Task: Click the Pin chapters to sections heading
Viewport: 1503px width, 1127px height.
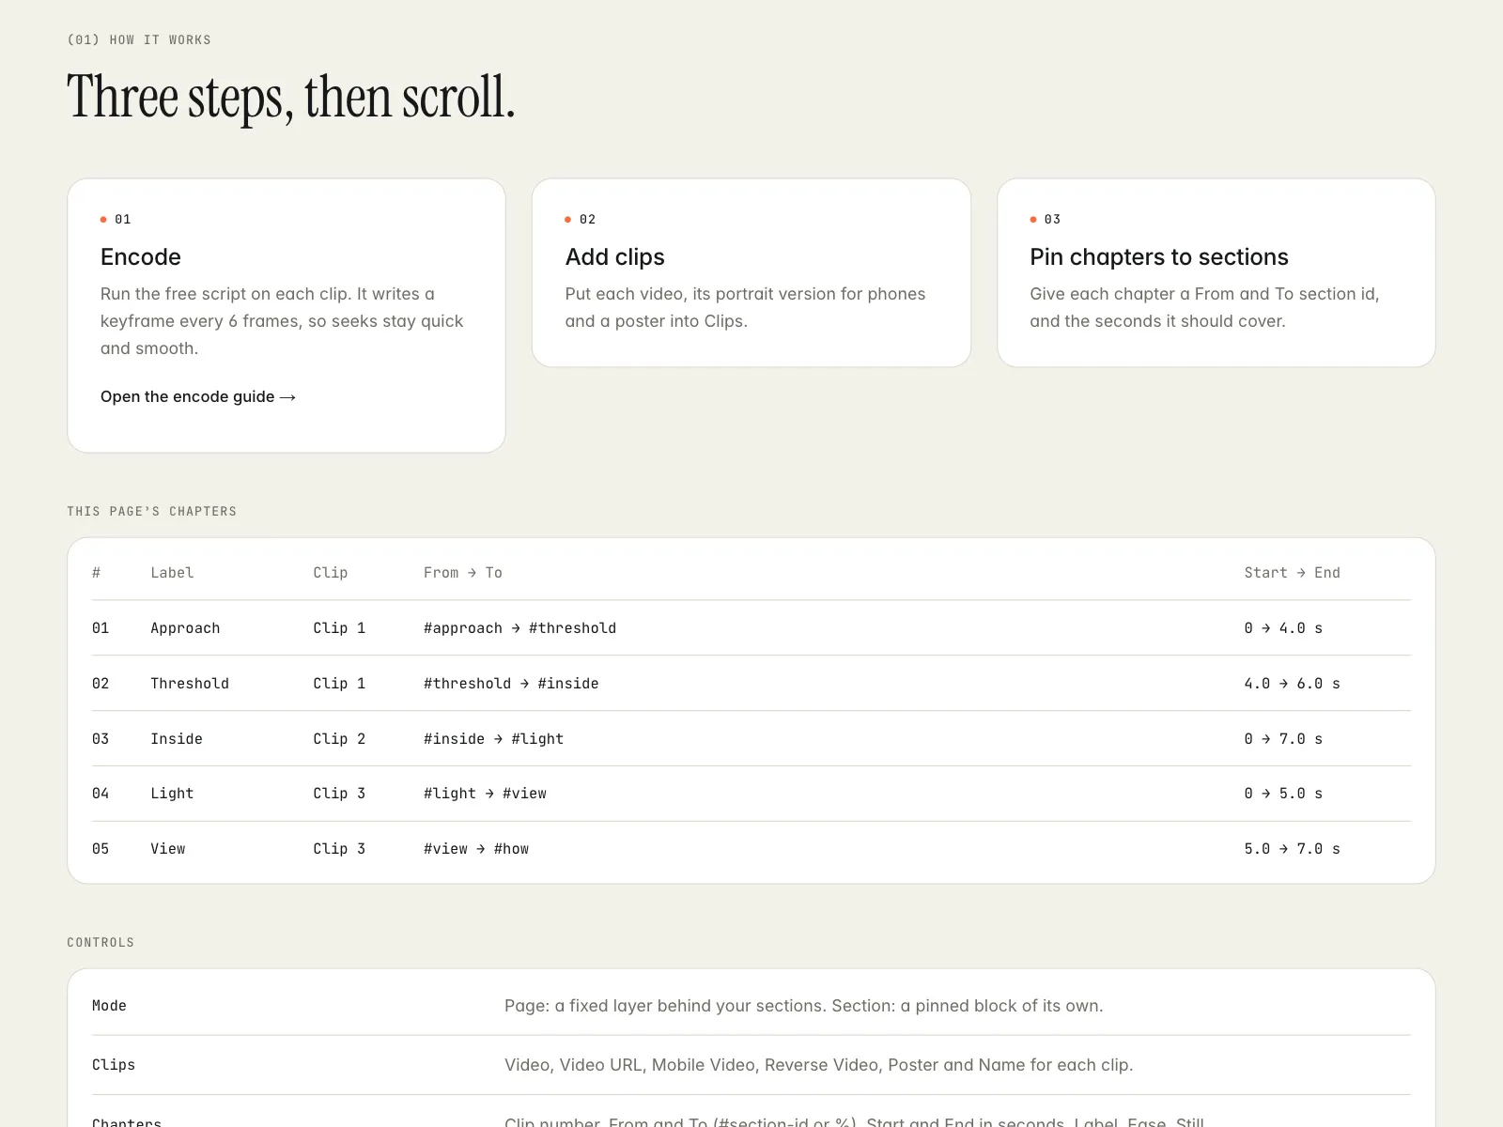Action: (x=1159, y=256)
